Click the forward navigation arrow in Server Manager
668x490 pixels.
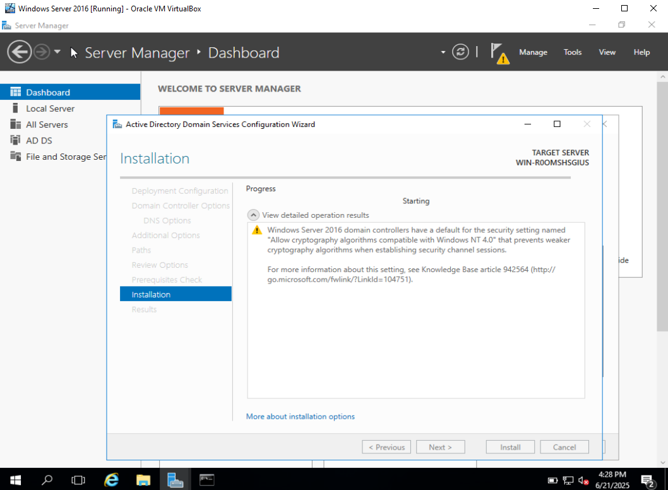[42, 52]
